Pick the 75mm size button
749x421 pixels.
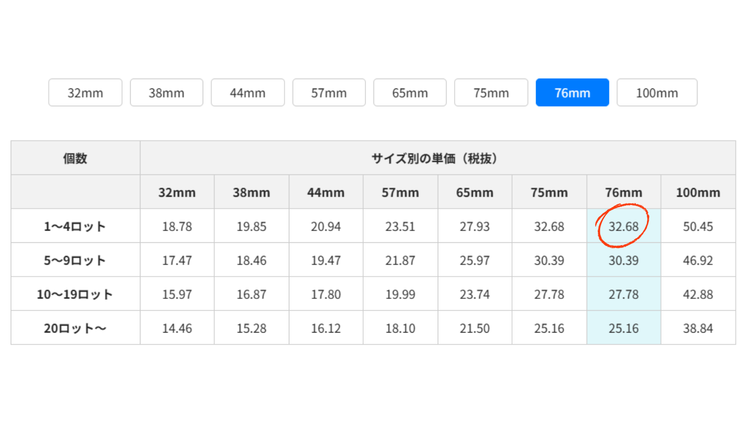(x=491, y=93)
